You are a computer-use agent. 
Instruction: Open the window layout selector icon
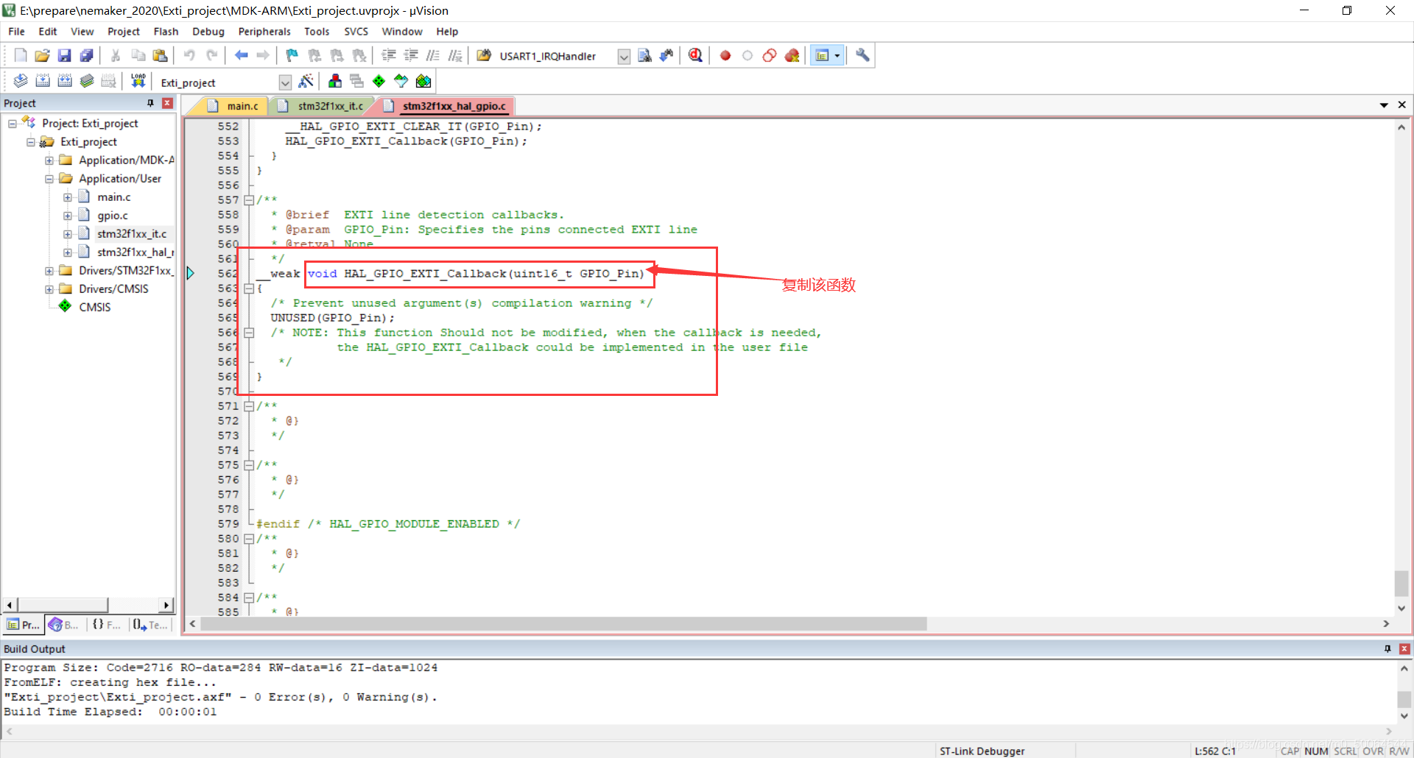coord(822,55)
